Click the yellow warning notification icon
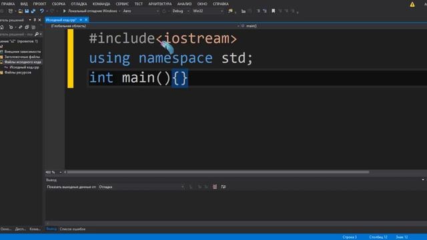Viewport: 427px width, 240px height. (x=412, y=5)
